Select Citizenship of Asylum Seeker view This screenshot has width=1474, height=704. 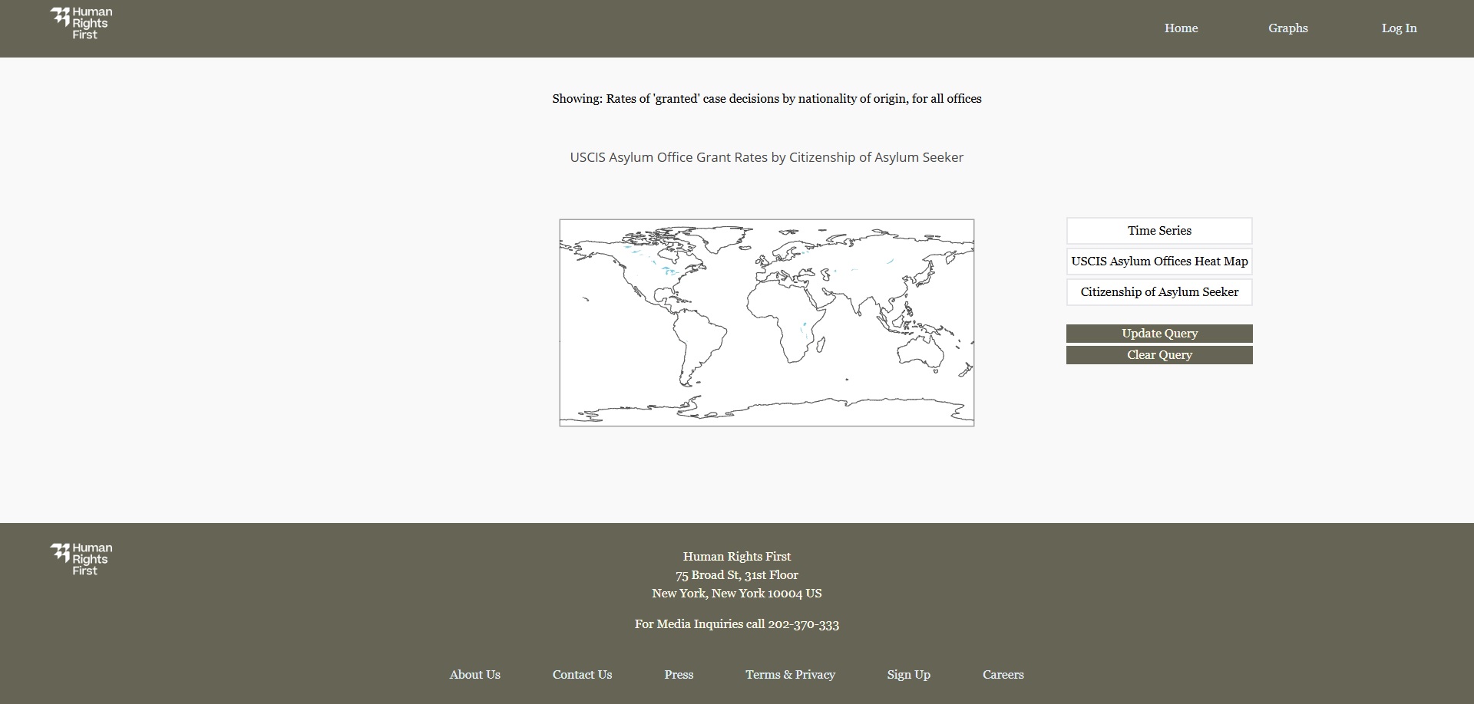(1158, 292)
